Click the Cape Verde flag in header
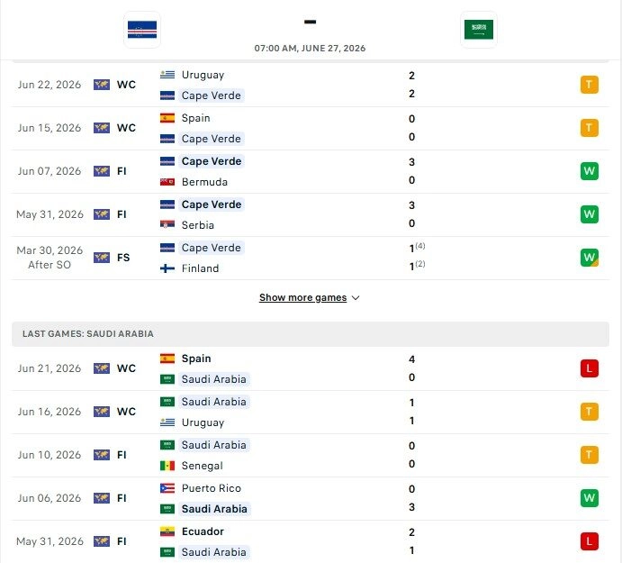 coord(142,30)
